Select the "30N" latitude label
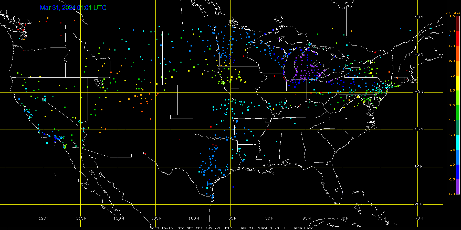Screen dimensions: 461x230 click(419, 167)
